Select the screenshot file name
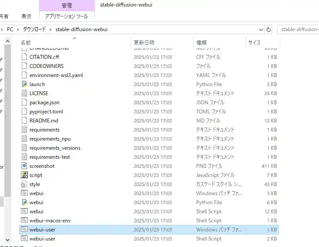 point(42,166)
